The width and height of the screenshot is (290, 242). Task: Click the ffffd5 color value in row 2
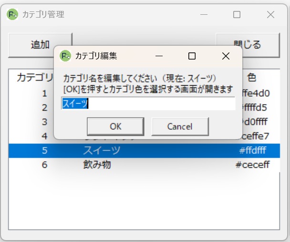pyautogui.click(x=255, y=108)
